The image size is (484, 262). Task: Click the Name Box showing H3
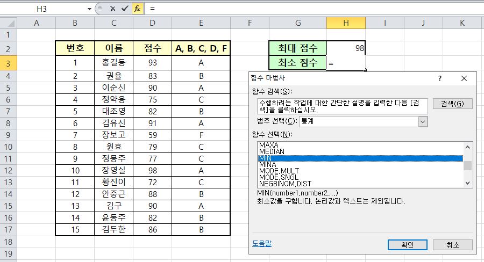41,9
